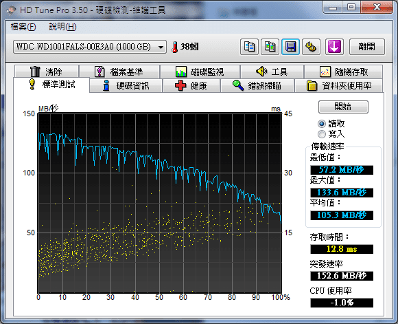Click the floppy disk save screenshot icon

291,47
